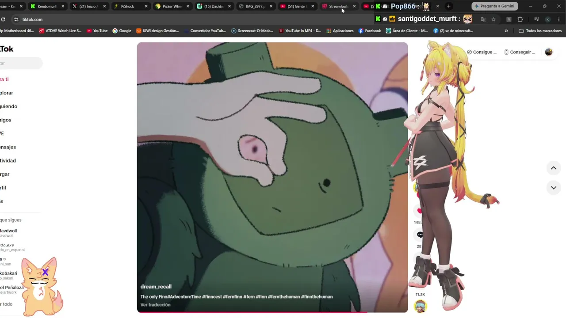Close the PiShock tab
Image resolution: width=566 pixels, height=318 pixels.
(146, 6)
